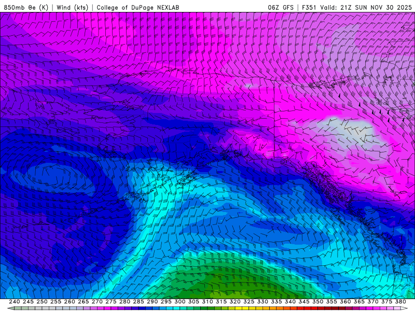Click the 370 value on color scale
The width and height of the screenshot is (415, 311).
(373, 302)
